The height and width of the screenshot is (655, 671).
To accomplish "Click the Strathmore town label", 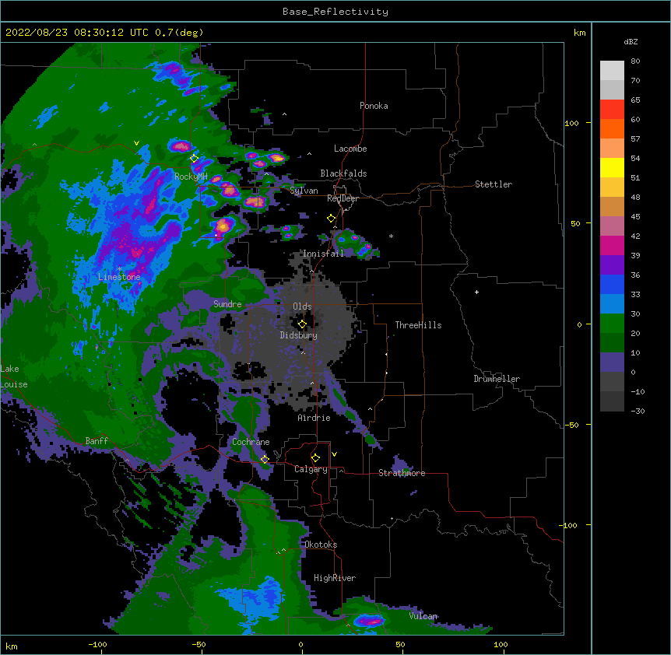I will point(402,473).
